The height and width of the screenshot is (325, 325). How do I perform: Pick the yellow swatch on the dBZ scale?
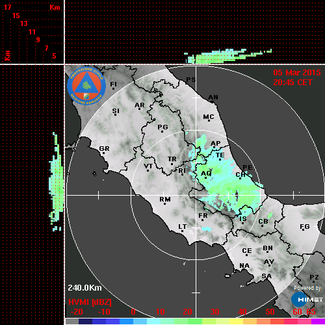point(236,321)
